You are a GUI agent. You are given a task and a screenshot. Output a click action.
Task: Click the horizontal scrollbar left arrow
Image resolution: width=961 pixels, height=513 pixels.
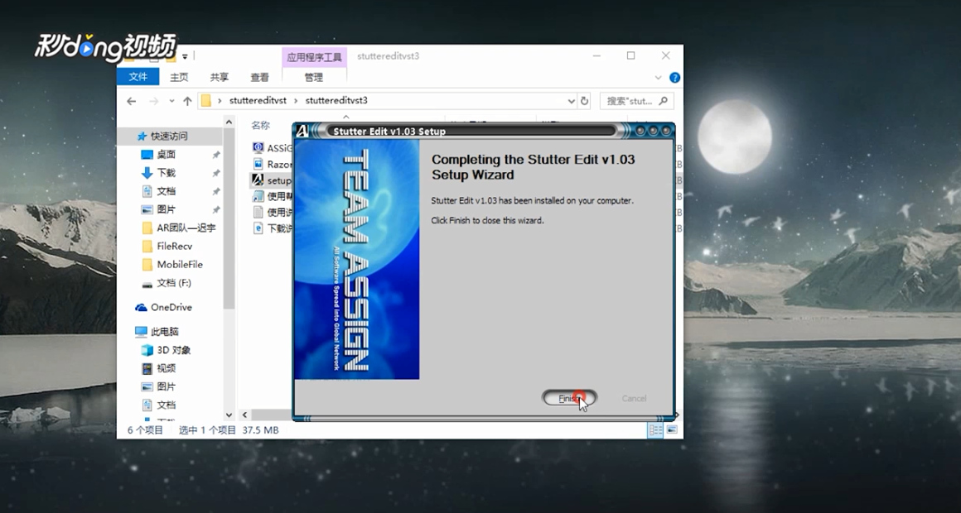pyautogui.click(x=244, y=415)
